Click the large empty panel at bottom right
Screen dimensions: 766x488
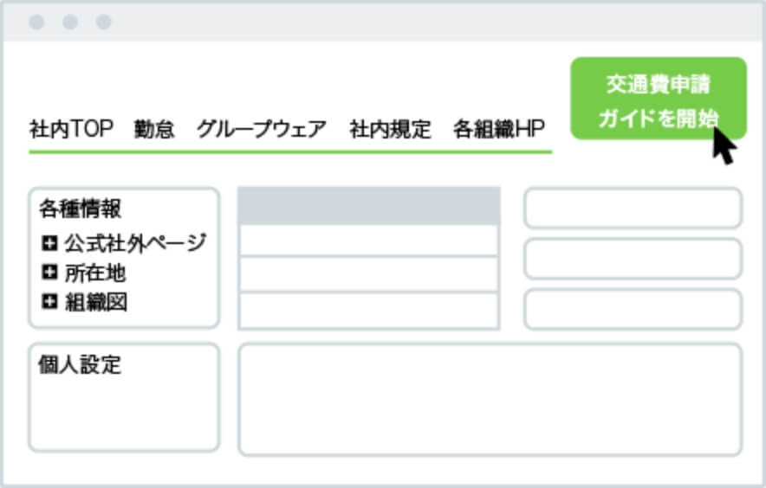coord(490,400)
